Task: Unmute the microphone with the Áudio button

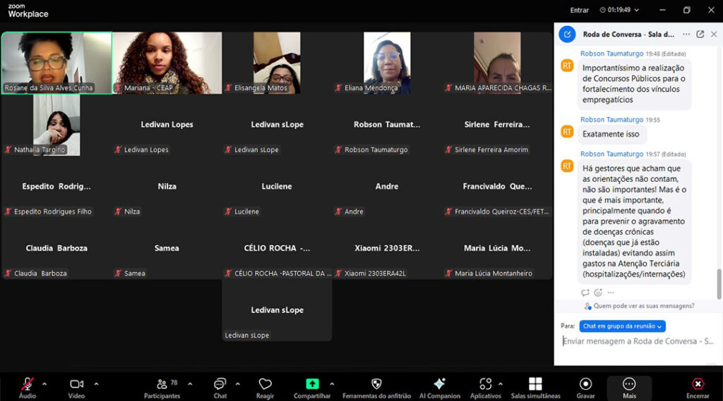Action: pyautogui.click(x=27, y=384)
